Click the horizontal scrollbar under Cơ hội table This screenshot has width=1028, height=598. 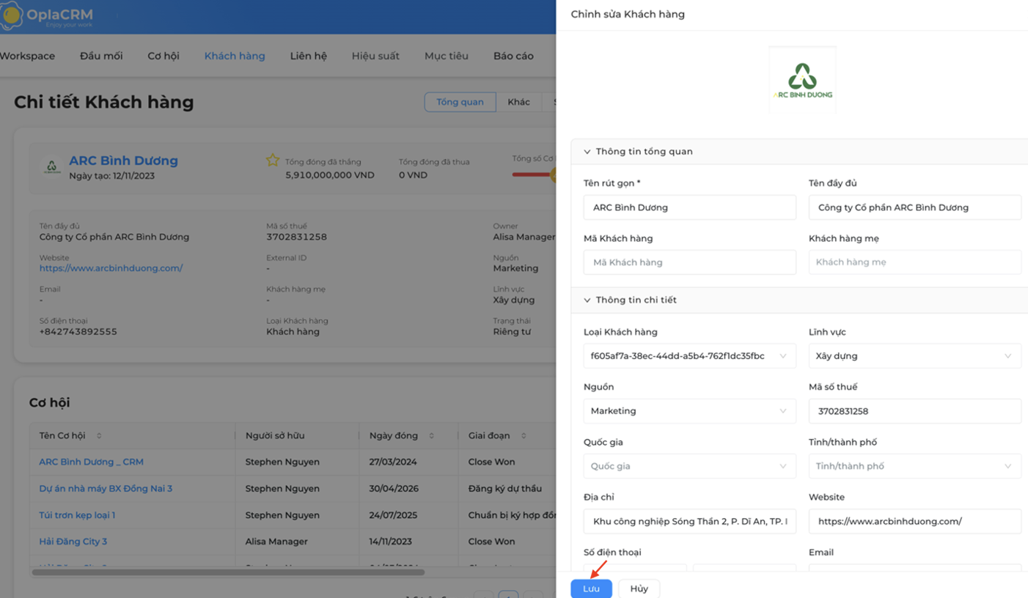tap(228, 572)
